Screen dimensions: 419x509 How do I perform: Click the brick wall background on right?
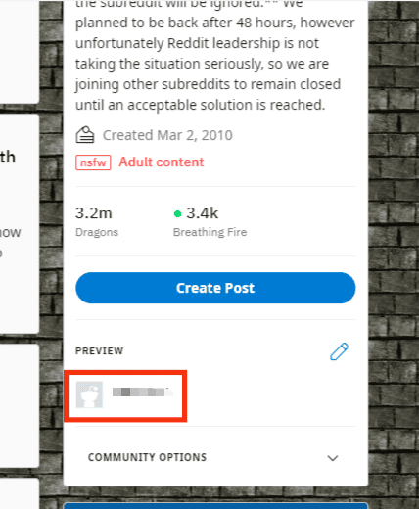point(394,254)
